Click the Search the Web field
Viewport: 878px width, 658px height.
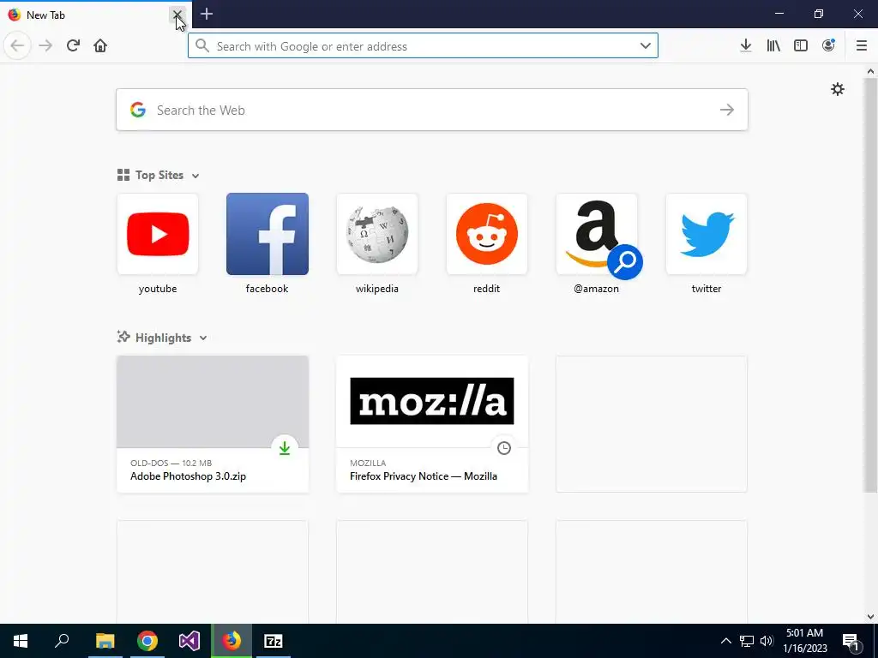[432, 110]
